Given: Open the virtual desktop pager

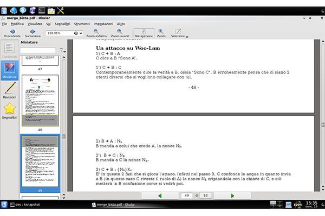Looking at the screenshot, I should 276,204.
